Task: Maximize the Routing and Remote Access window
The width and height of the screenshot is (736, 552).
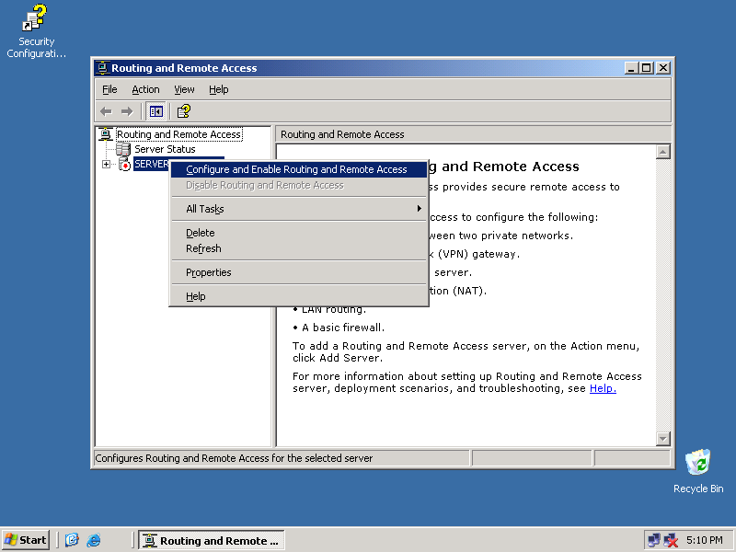Action: 647,68
